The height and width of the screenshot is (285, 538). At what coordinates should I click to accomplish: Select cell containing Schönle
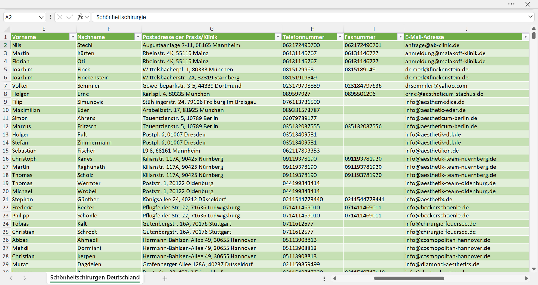(109, 216)
